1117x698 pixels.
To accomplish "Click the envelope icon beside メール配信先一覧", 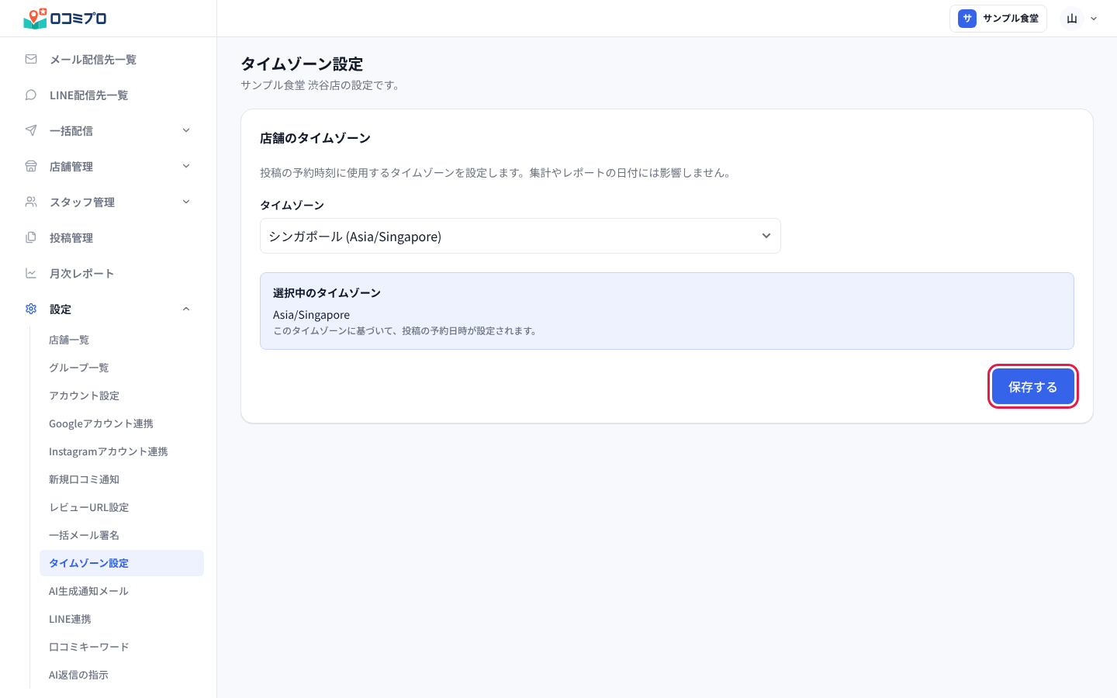I will pyautogui.click(x=31, y=59).
